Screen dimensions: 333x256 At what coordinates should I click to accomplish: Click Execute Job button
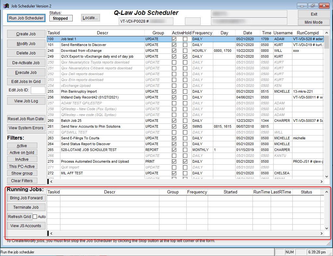tap(26, 73)
